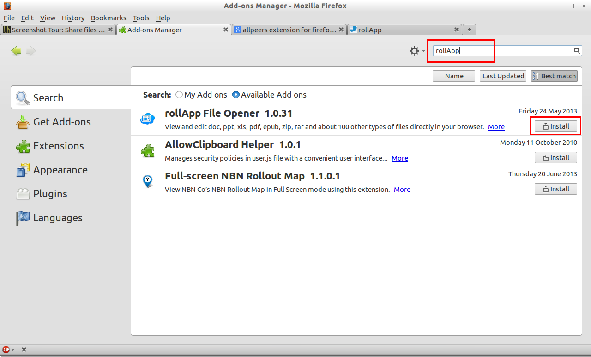591x357 pixels.
Task: Click the add-on search field containing rollApp
Action: 507,51
